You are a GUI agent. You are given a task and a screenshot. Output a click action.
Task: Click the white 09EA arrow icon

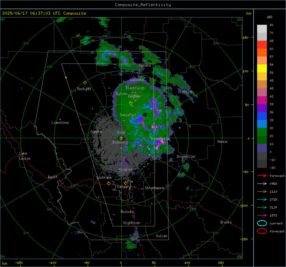coord(262,184)
